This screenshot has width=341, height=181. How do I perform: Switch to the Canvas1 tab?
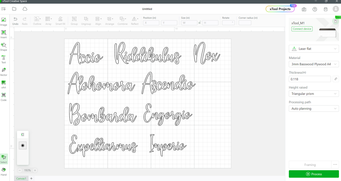coord(21,178)
